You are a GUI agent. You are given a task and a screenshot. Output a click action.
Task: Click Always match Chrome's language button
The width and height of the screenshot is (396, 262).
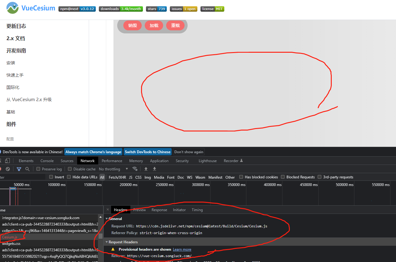click(93, 152)
